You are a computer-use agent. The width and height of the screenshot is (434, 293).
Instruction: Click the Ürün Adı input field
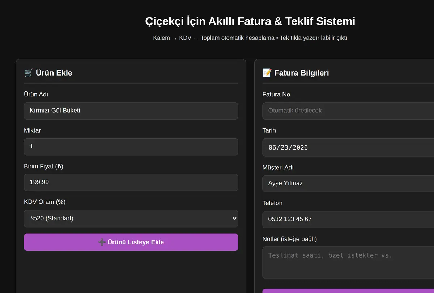(131, 111)
